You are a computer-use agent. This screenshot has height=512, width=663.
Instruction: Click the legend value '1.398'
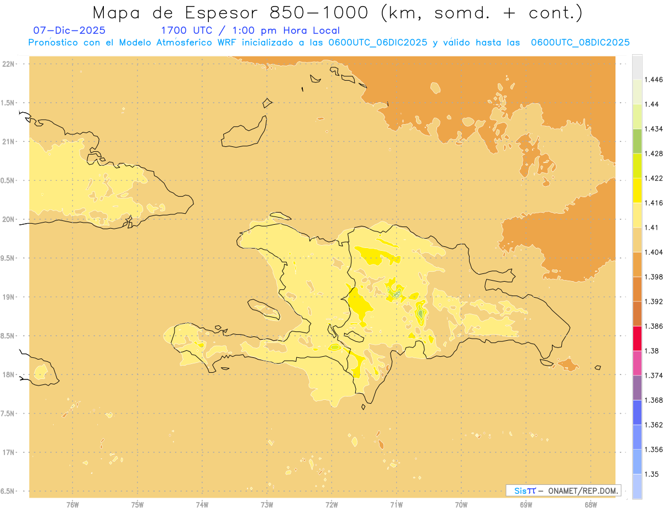654,277
